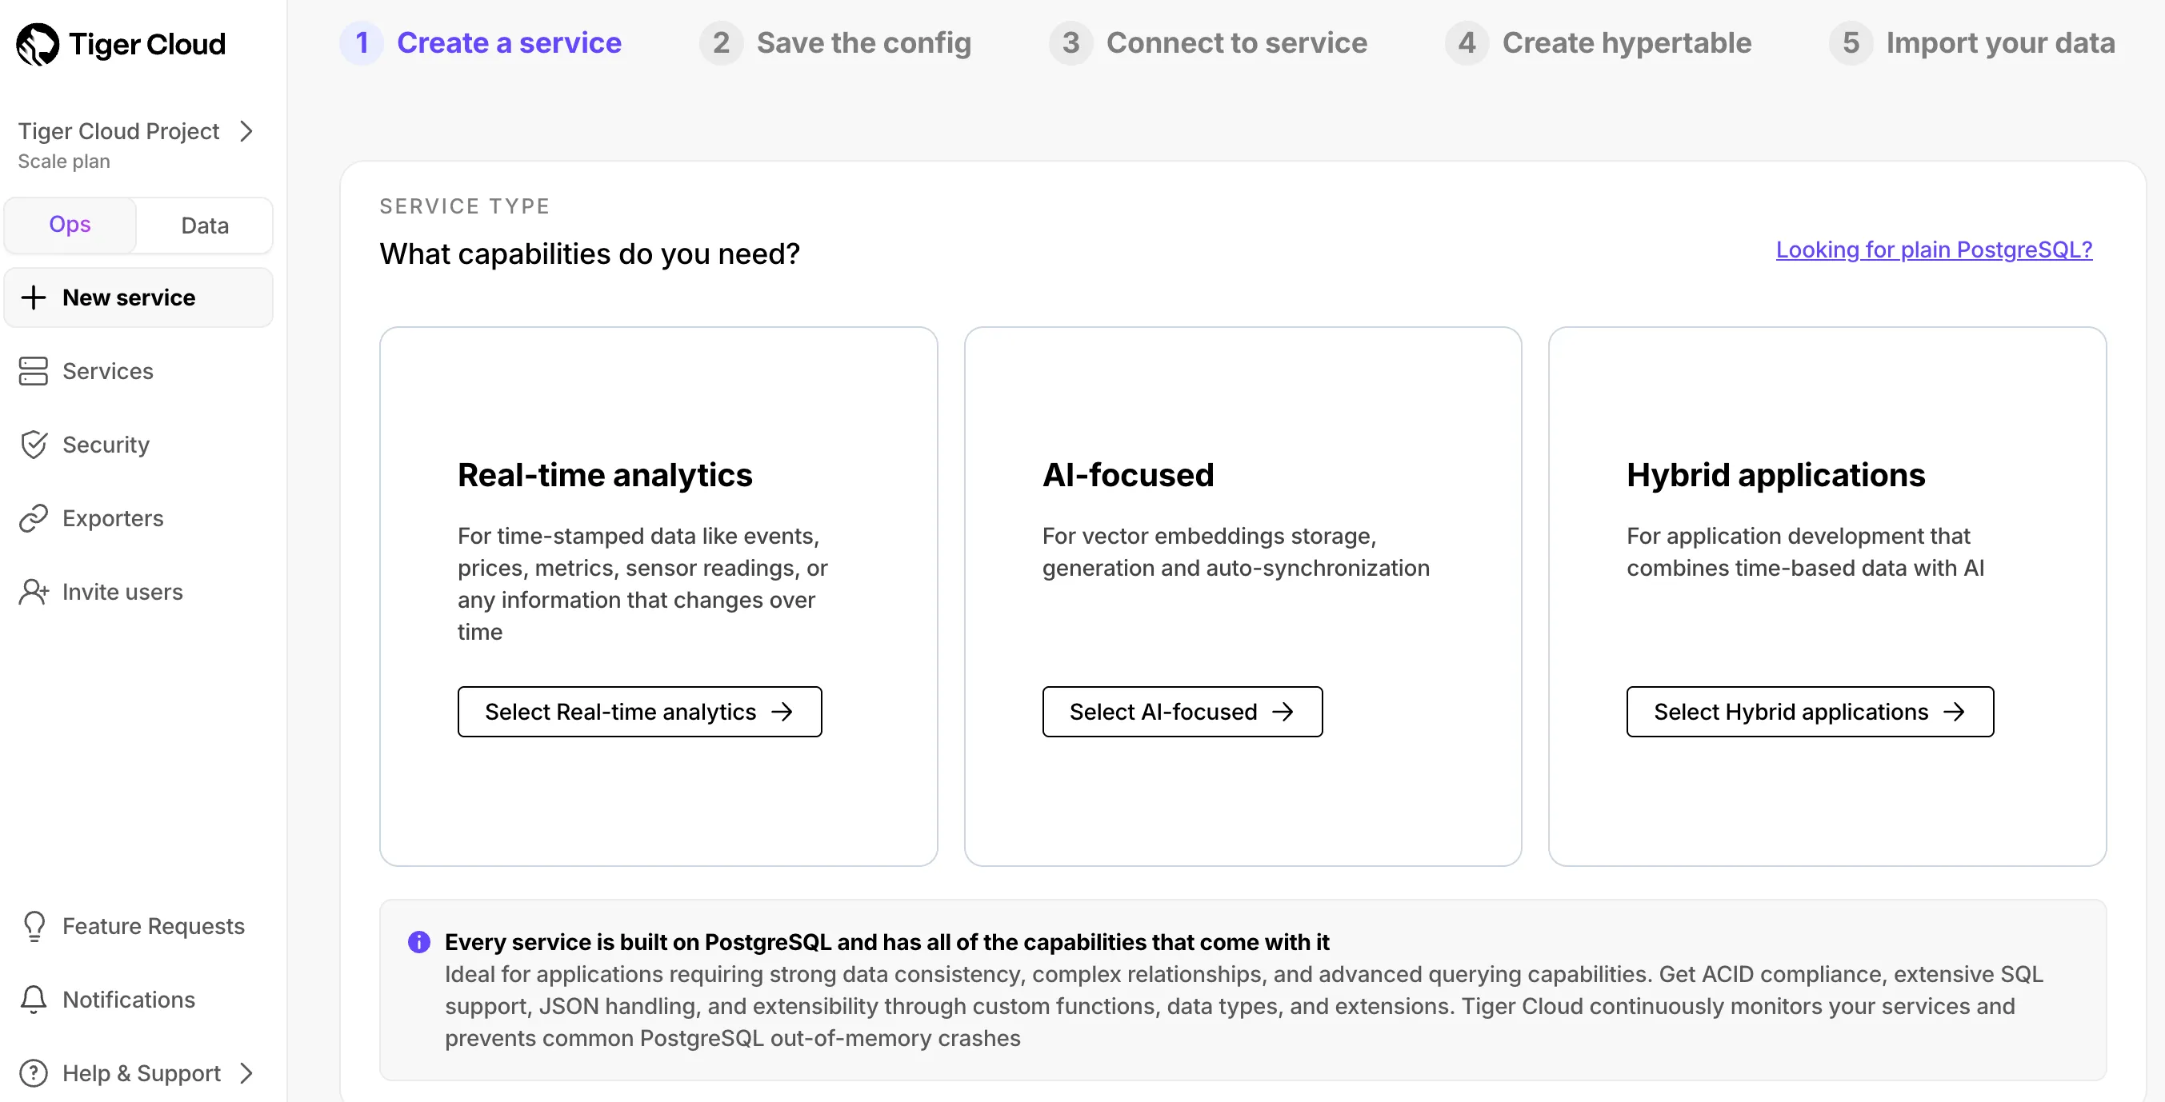The image size is (2165, 1102).
Task: Click the New service button
Action: (x=138, y=297)
